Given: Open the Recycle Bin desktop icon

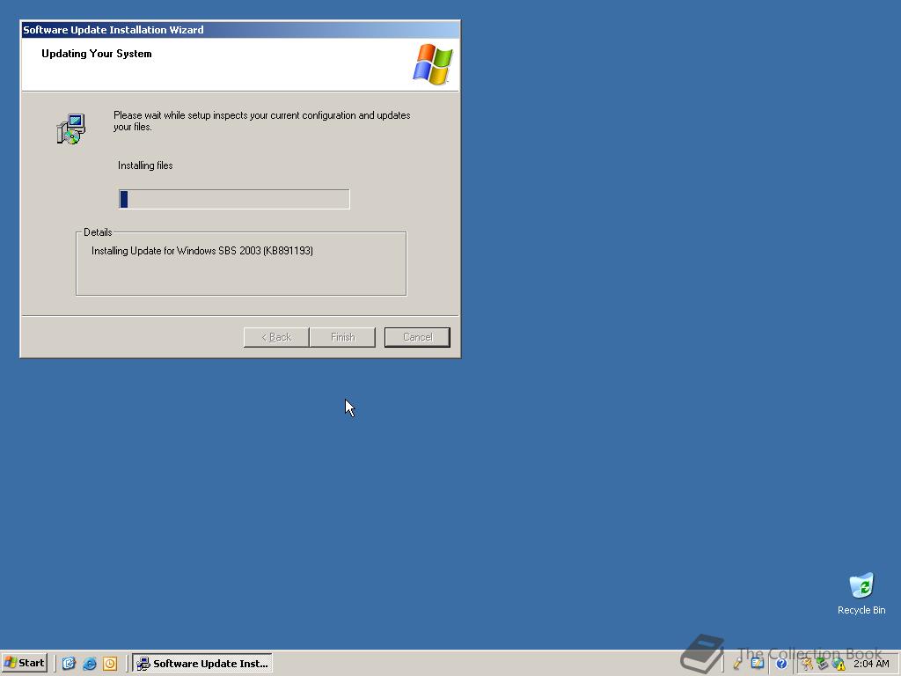Looking at the screenshot, I should click(x=861, y=594).
